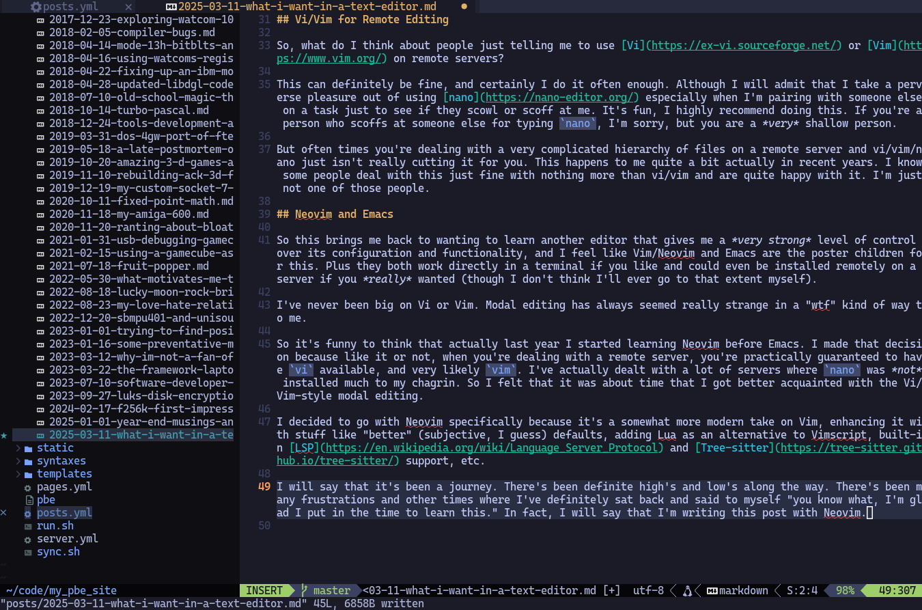Image resolution: width=922 pixels, height=610 pixels.
Task: Open sync.sh in the file tree
Action: tap(58, 552)
